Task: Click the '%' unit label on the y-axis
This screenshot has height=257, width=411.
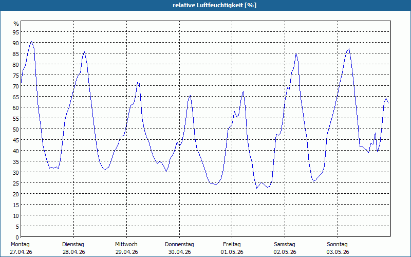Action: [x=16, y=24]
